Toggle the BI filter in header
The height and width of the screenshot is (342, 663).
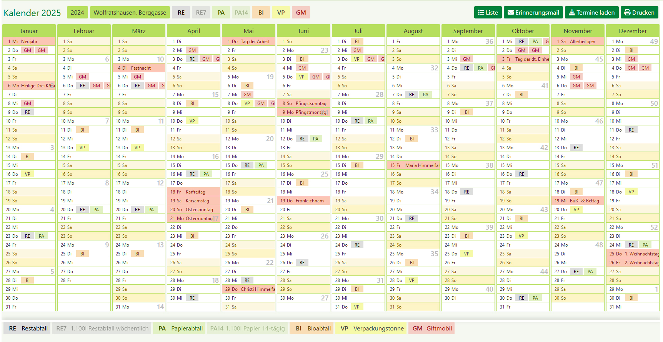click(261, 12)
